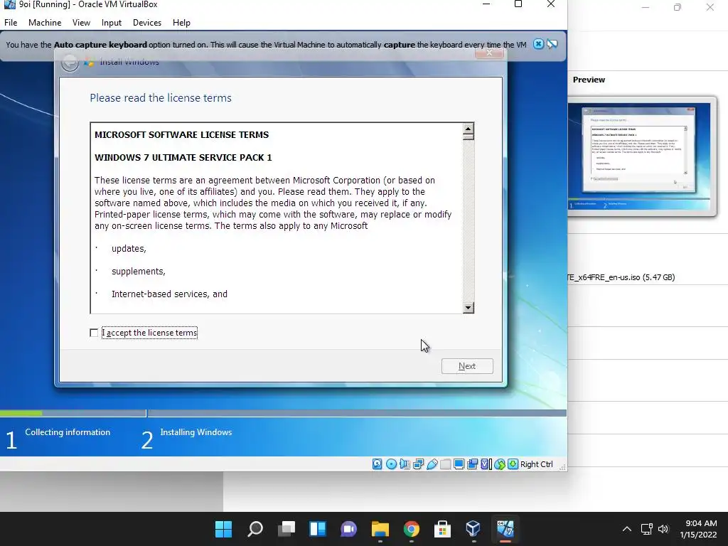
Task: Click the setup progress bar
Action: (x=283, y=413)
